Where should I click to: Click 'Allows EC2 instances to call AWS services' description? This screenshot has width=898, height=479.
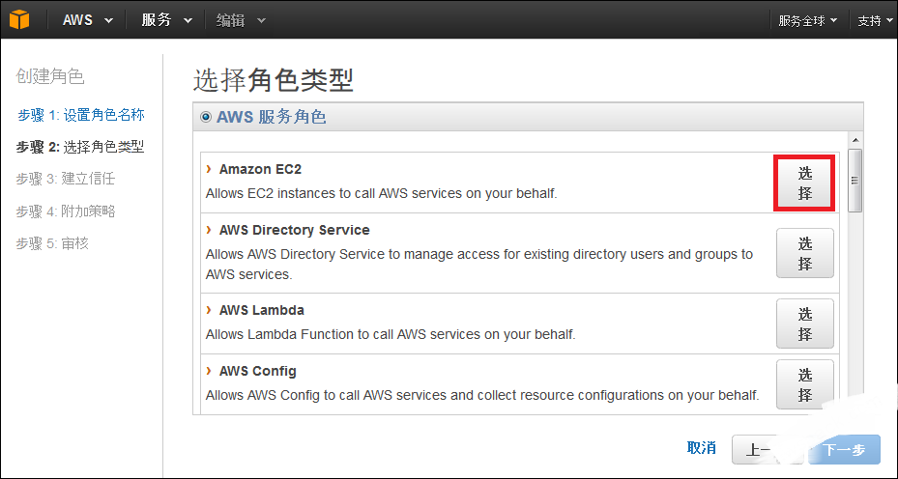[x=381, y=193]
